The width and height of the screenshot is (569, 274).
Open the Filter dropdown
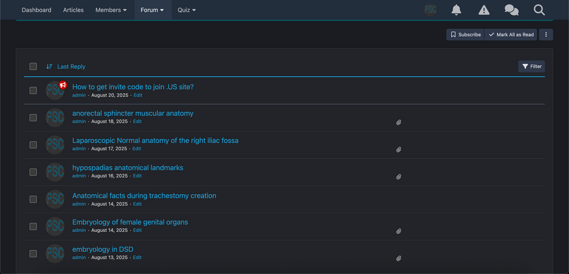(x=531, y=67)
